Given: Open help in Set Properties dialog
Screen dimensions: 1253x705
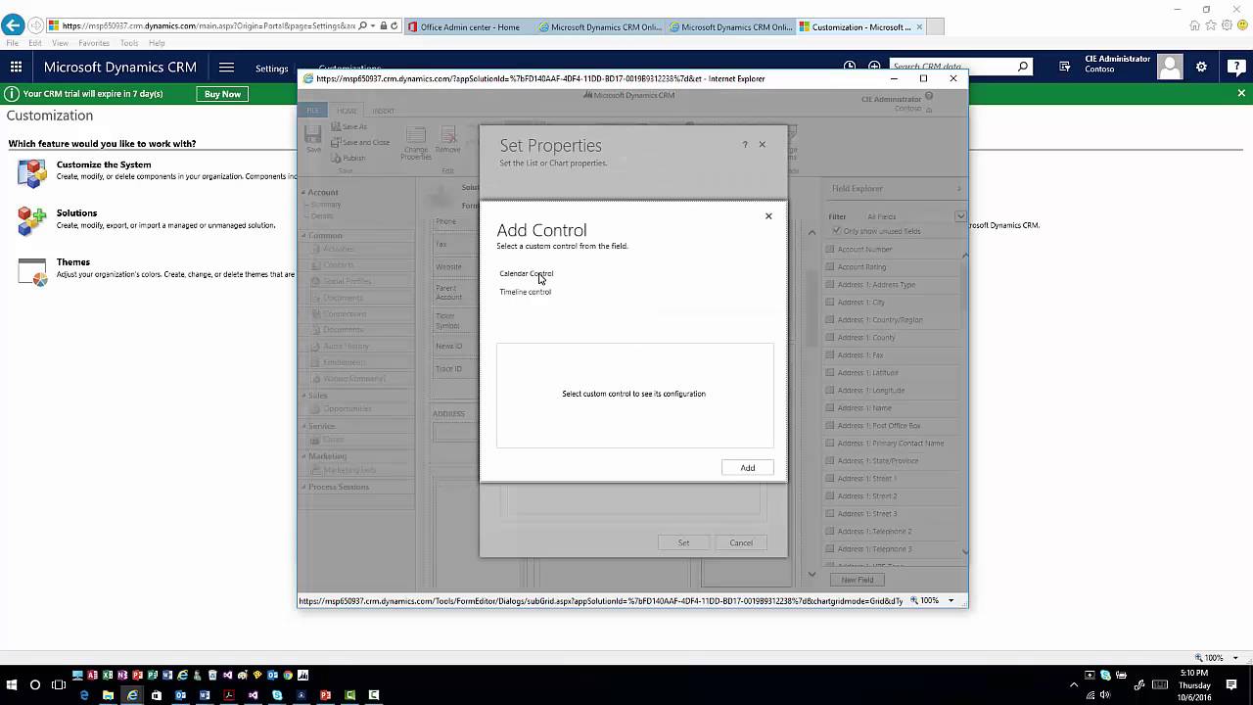Looking at the screenshot, I should tap(745, 144).
